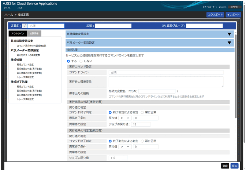Click the 登録 button

click(225, 166)
